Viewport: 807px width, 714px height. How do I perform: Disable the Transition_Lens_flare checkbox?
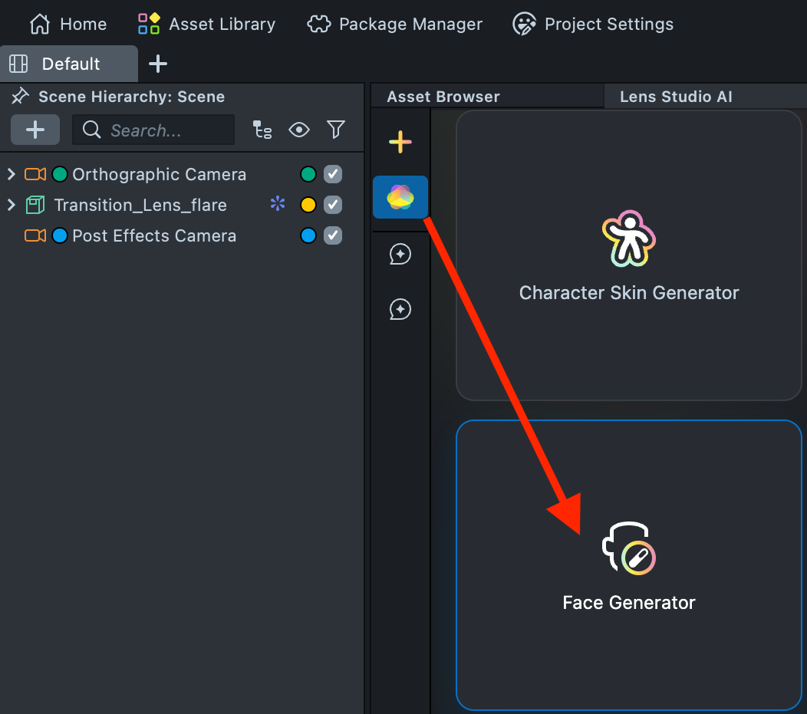tap(333, 205)
